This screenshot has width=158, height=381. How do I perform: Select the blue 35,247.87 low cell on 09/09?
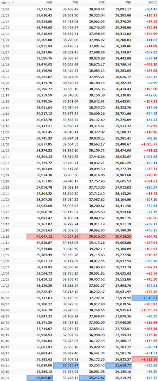click(x=92, y=378)
